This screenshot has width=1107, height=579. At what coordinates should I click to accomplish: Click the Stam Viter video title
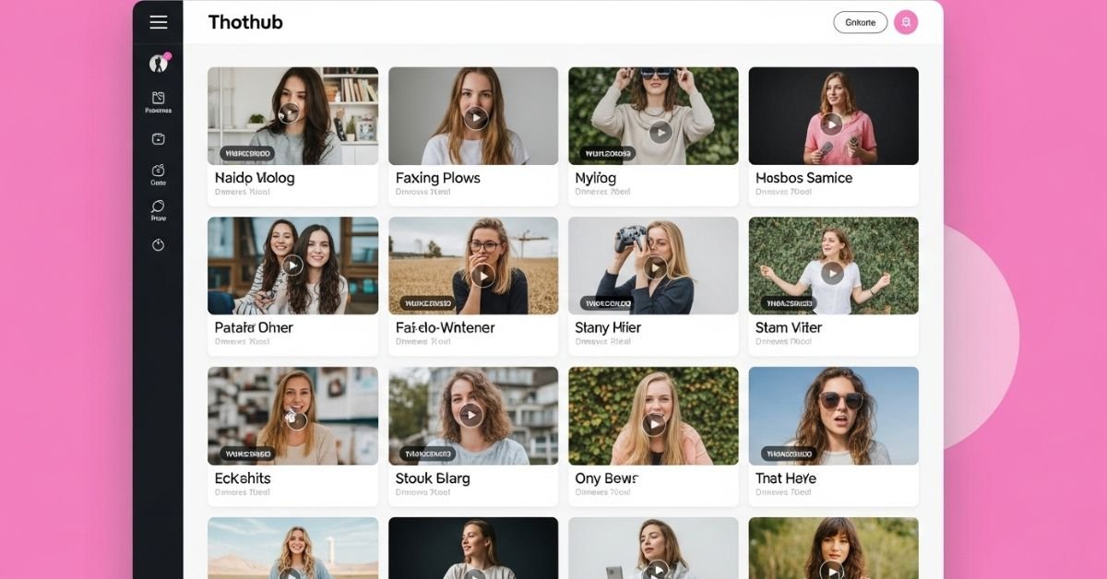pos(788,328)
